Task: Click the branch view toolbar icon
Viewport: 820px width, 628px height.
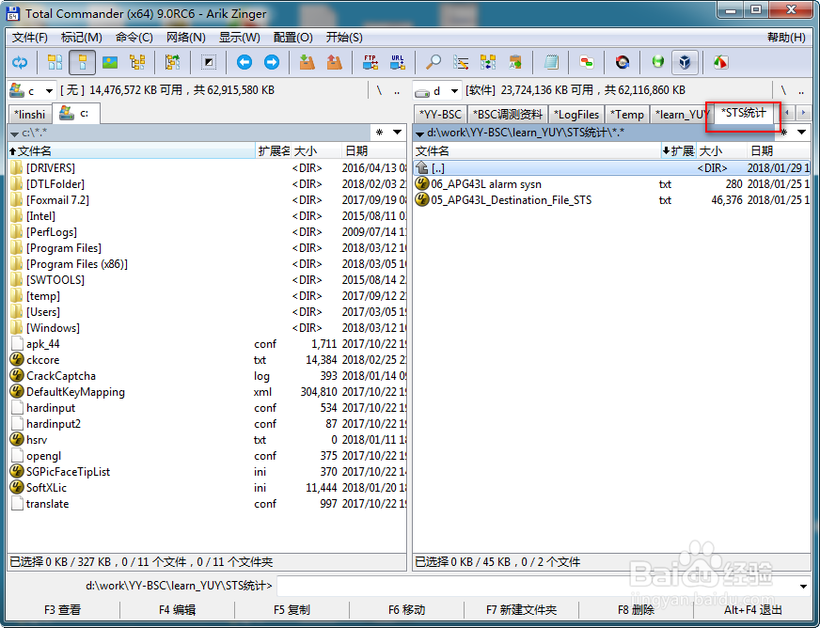Action: [x=172, y=63]
